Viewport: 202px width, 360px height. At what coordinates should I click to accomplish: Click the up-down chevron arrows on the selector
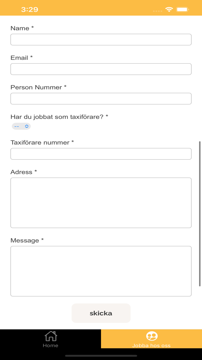27,126
